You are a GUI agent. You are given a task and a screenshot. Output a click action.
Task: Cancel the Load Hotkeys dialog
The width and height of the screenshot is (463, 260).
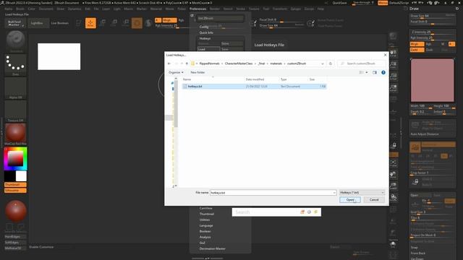click(x=374, y=200)
